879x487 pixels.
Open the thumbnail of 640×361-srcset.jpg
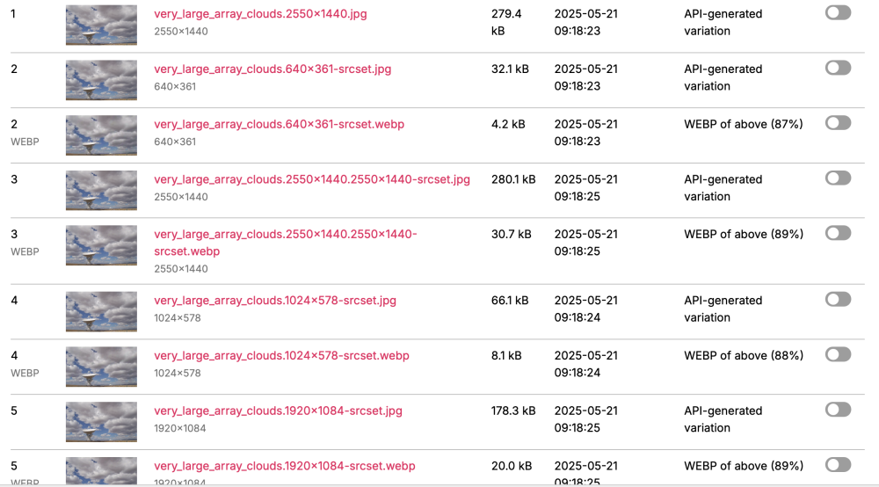[x=101, y=80]
